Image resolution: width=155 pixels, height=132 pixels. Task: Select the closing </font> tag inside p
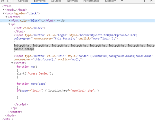click(19, 31)
